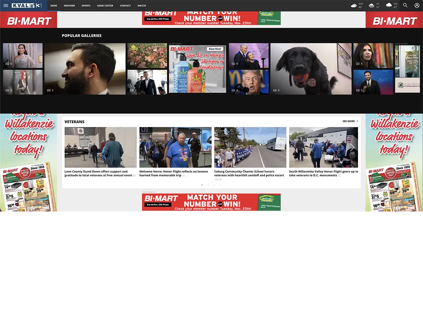This screenshot has height=330, width=423.
Task: Click the Bi-Mart Hempz shampoo ad
Action: coord(198,69)
